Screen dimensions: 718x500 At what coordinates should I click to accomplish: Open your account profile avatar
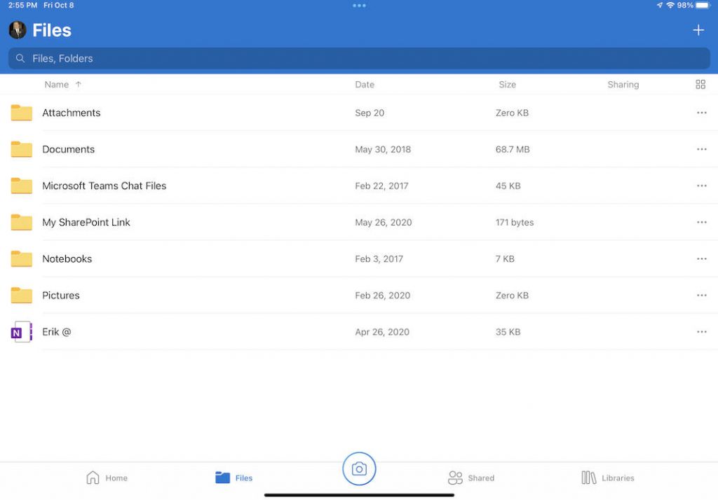click(x=18, y=30)
